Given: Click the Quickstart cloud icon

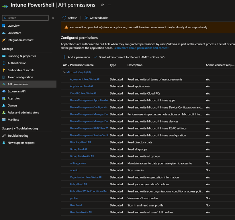Looking at the screenshot, I should pyautogui.click(x=4, y=33).
